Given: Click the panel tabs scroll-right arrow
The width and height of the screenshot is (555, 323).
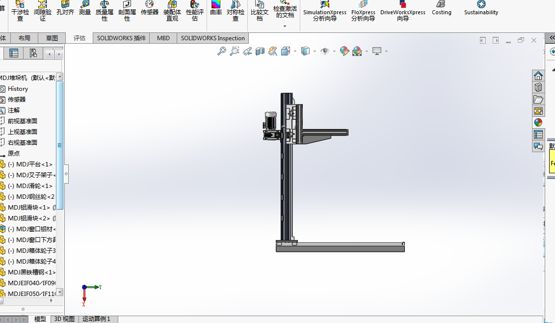Looking at the screenshot, I should pyautogui.click(x=59, y=54).
